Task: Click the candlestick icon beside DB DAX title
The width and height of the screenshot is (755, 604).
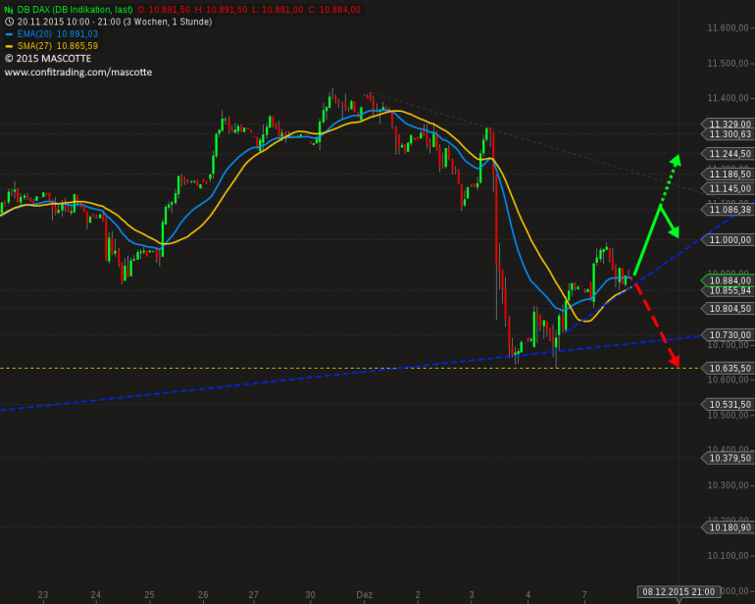Action: pos(9,9)
